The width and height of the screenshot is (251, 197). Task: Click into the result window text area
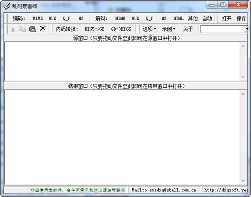tap(122, 137)
